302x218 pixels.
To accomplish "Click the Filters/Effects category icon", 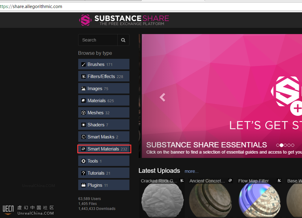I will [x=83, y=76].
